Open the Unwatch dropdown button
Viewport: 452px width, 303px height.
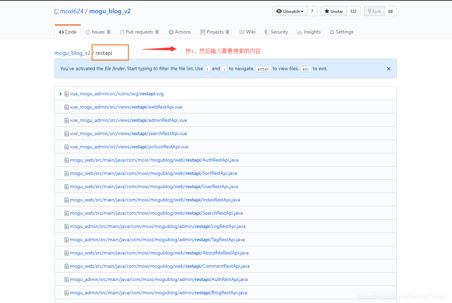(x=290, y=11)
